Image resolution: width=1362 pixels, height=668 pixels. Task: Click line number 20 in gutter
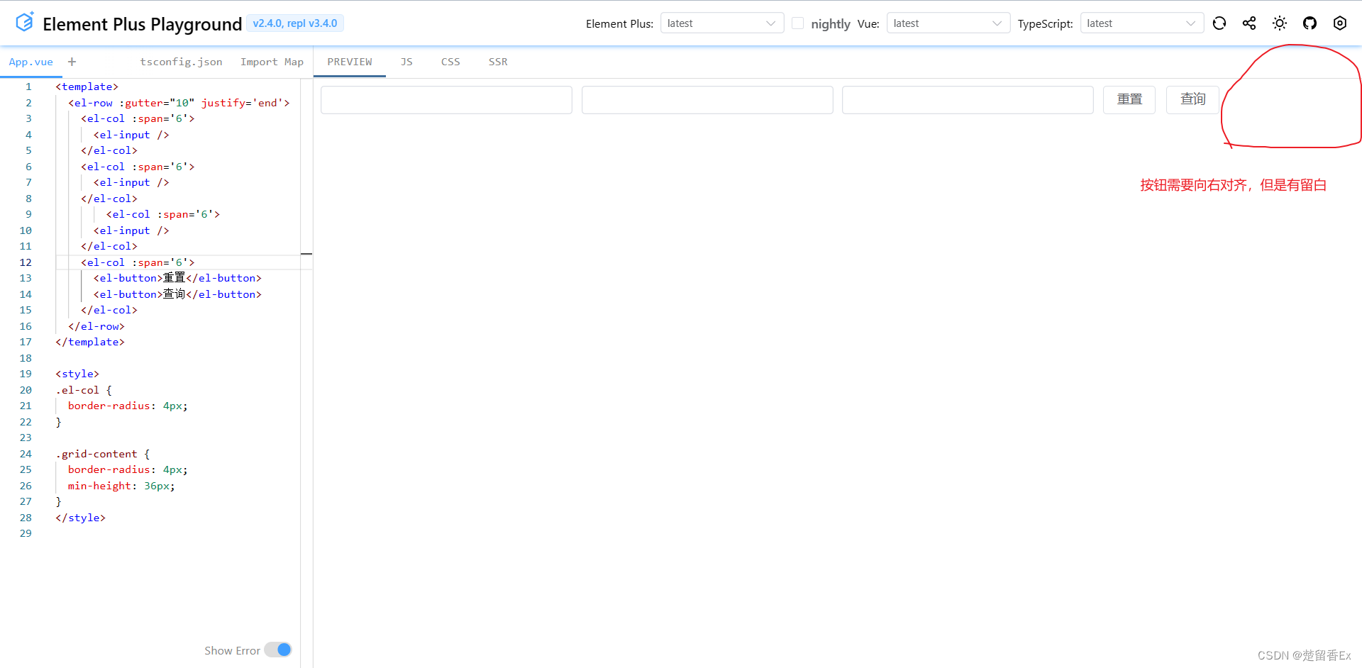point(26,390)
